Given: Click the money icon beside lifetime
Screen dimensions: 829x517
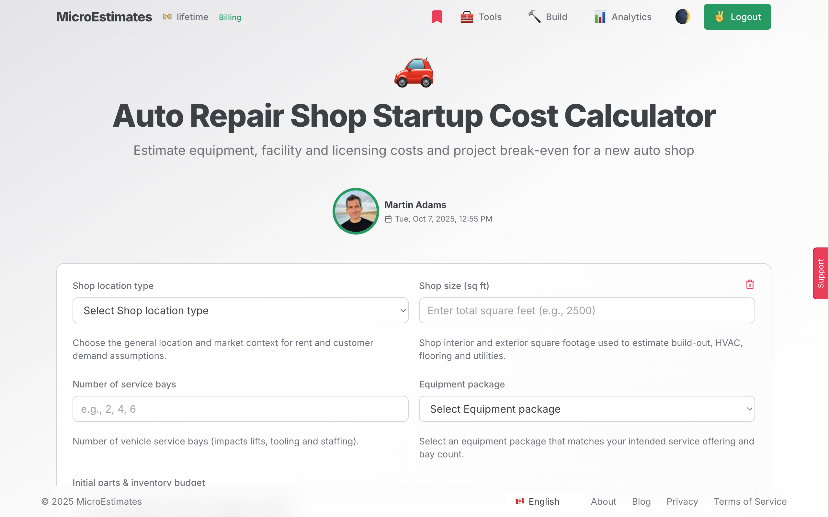Looking at the screenshot, I should click(167, 17).
